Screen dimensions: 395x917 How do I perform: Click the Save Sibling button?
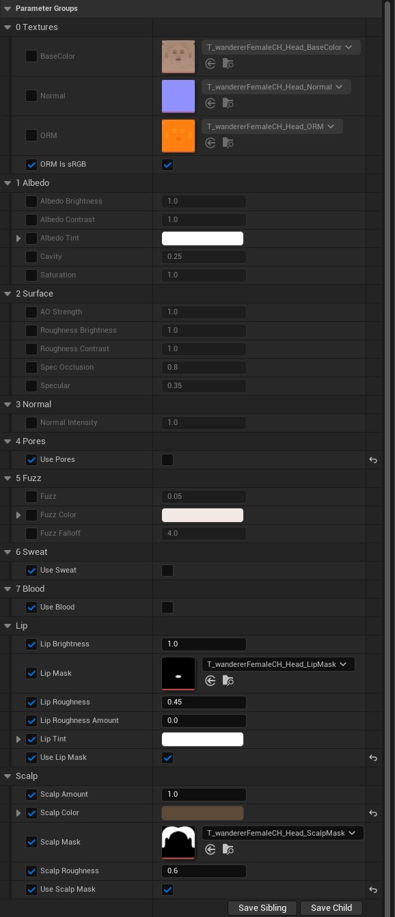(262, 908)
